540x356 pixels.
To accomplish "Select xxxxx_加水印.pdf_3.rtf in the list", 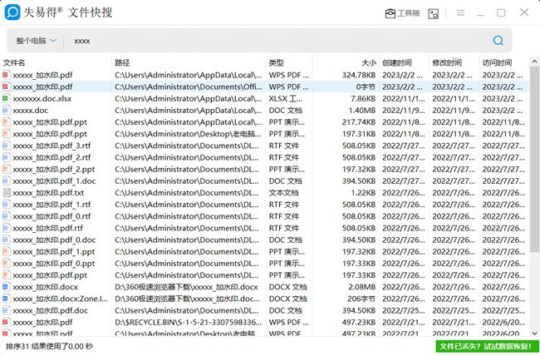I will (52, 146).
